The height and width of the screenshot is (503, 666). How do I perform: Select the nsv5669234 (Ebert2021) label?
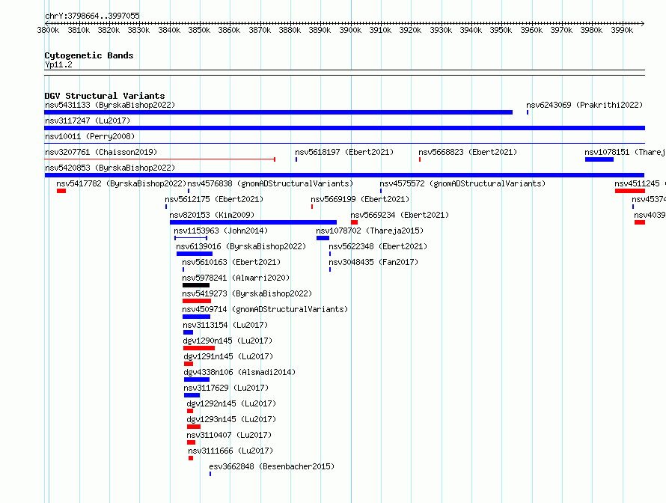pyautogui.click(x=400, y=215)
